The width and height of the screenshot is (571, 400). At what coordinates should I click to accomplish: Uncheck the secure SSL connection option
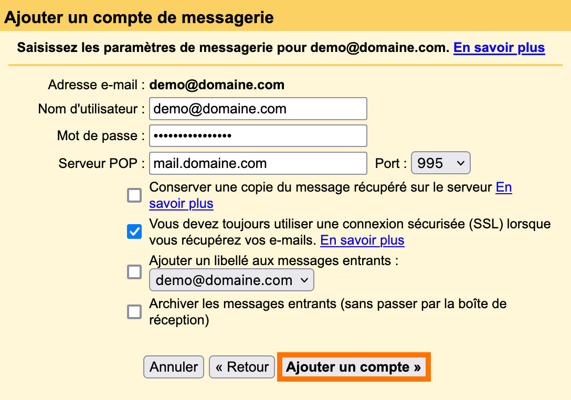click(x=134, y=231)
